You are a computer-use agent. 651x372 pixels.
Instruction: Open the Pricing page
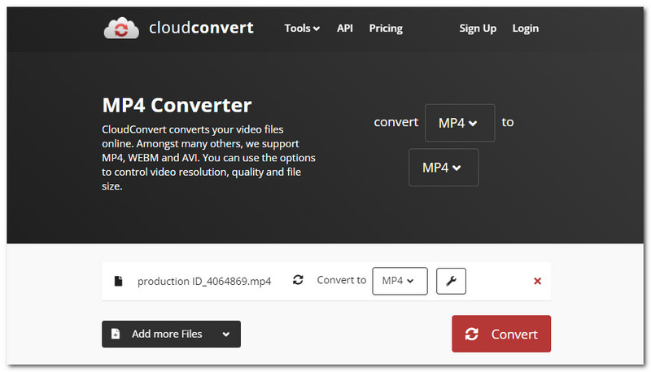coord(386,28)
